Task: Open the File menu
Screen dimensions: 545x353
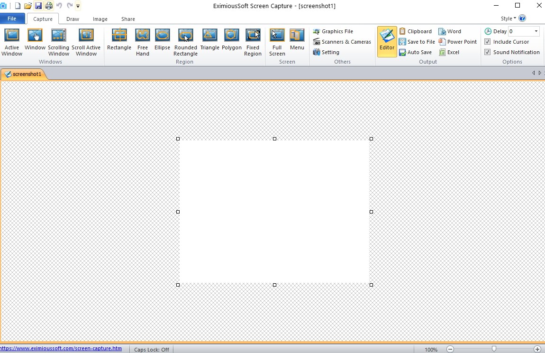Action: pyautogui.click(x=12, y=19)
